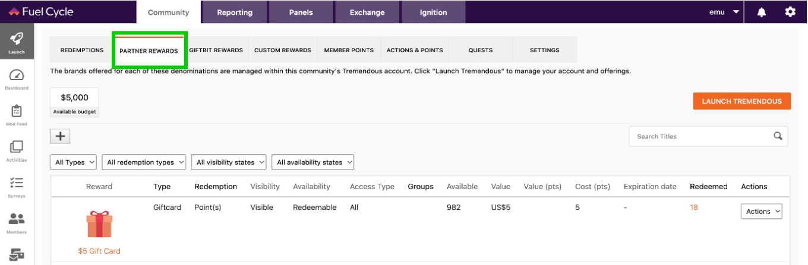
Task: Open the Partner Rewards sub-tab
Action: tap(149, 51)
